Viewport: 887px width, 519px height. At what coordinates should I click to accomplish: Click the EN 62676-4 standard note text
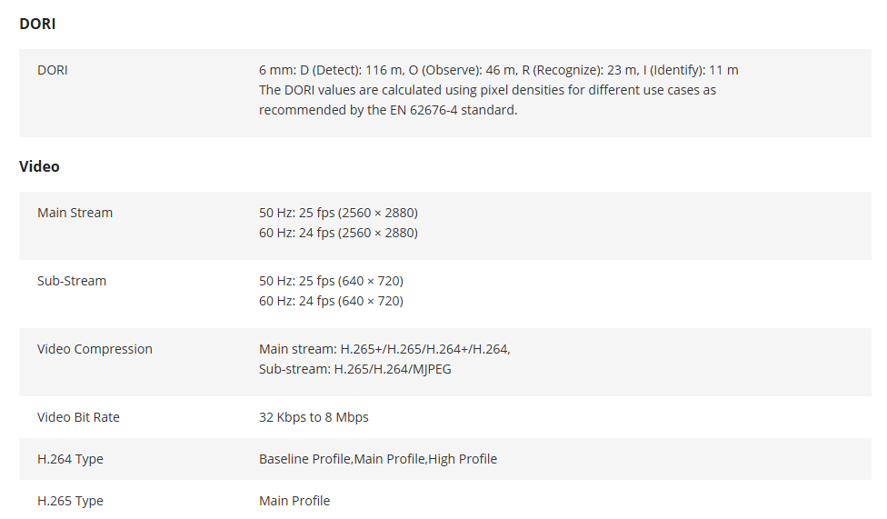(x=487, y=100)
